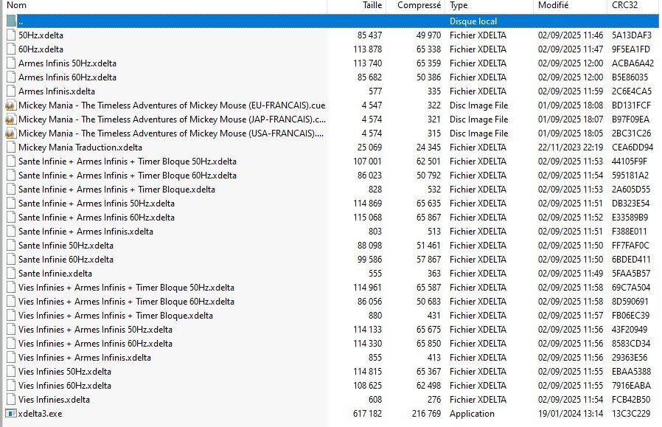Screen dimensions: 662x427
Task: Sort files by the Nom column header
Action: (x=16, y=5)
